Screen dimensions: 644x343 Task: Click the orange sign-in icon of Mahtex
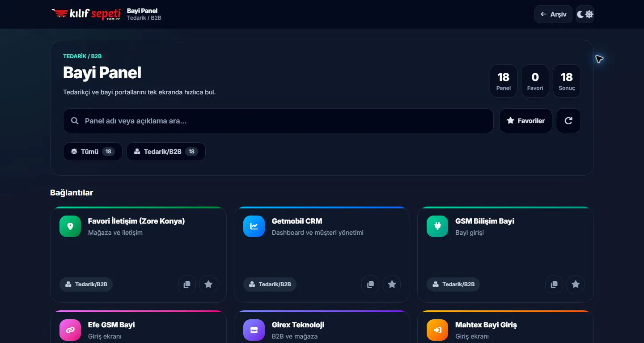pos(437,330)
